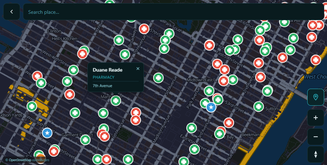
Task: Select green marker above Hudson Yards label
Action: (32, 106)
